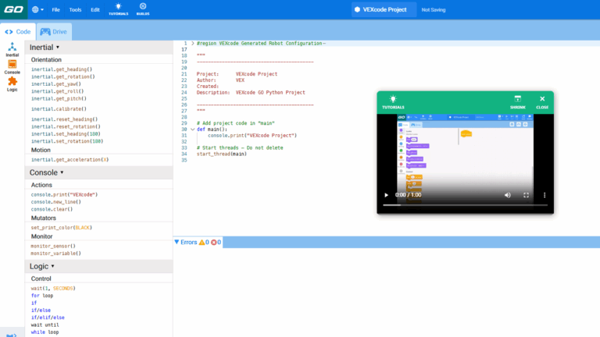Select the while loop command

point(45,332)
